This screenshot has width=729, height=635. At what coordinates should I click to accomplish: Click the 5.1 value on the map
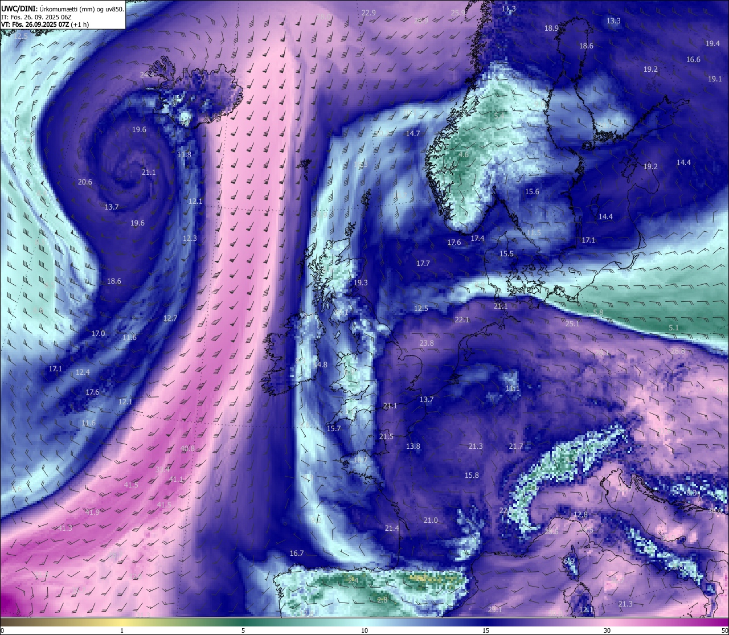click(x=674, y=327)
